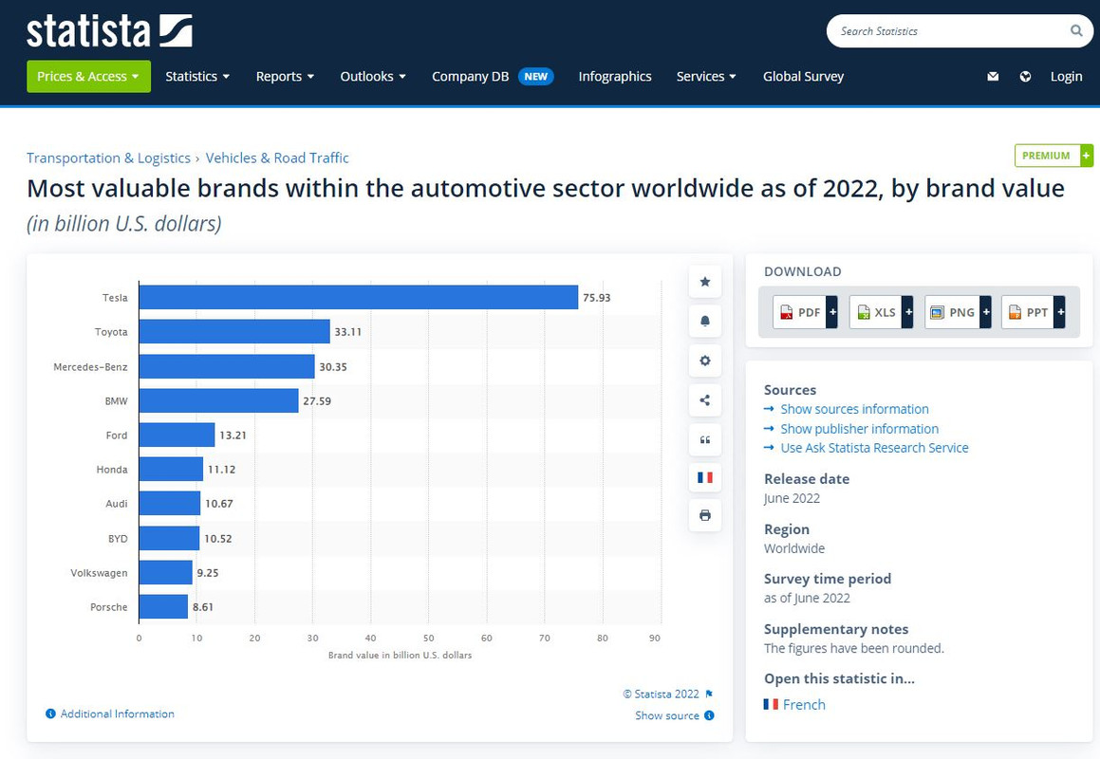The image size is (1100, 759).
Task: Print the chart with printer icon
Action: 705,515
